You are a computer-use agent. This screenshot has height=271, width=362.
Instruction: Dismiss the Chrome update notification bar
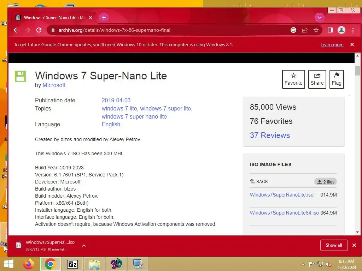coord(352,44)
